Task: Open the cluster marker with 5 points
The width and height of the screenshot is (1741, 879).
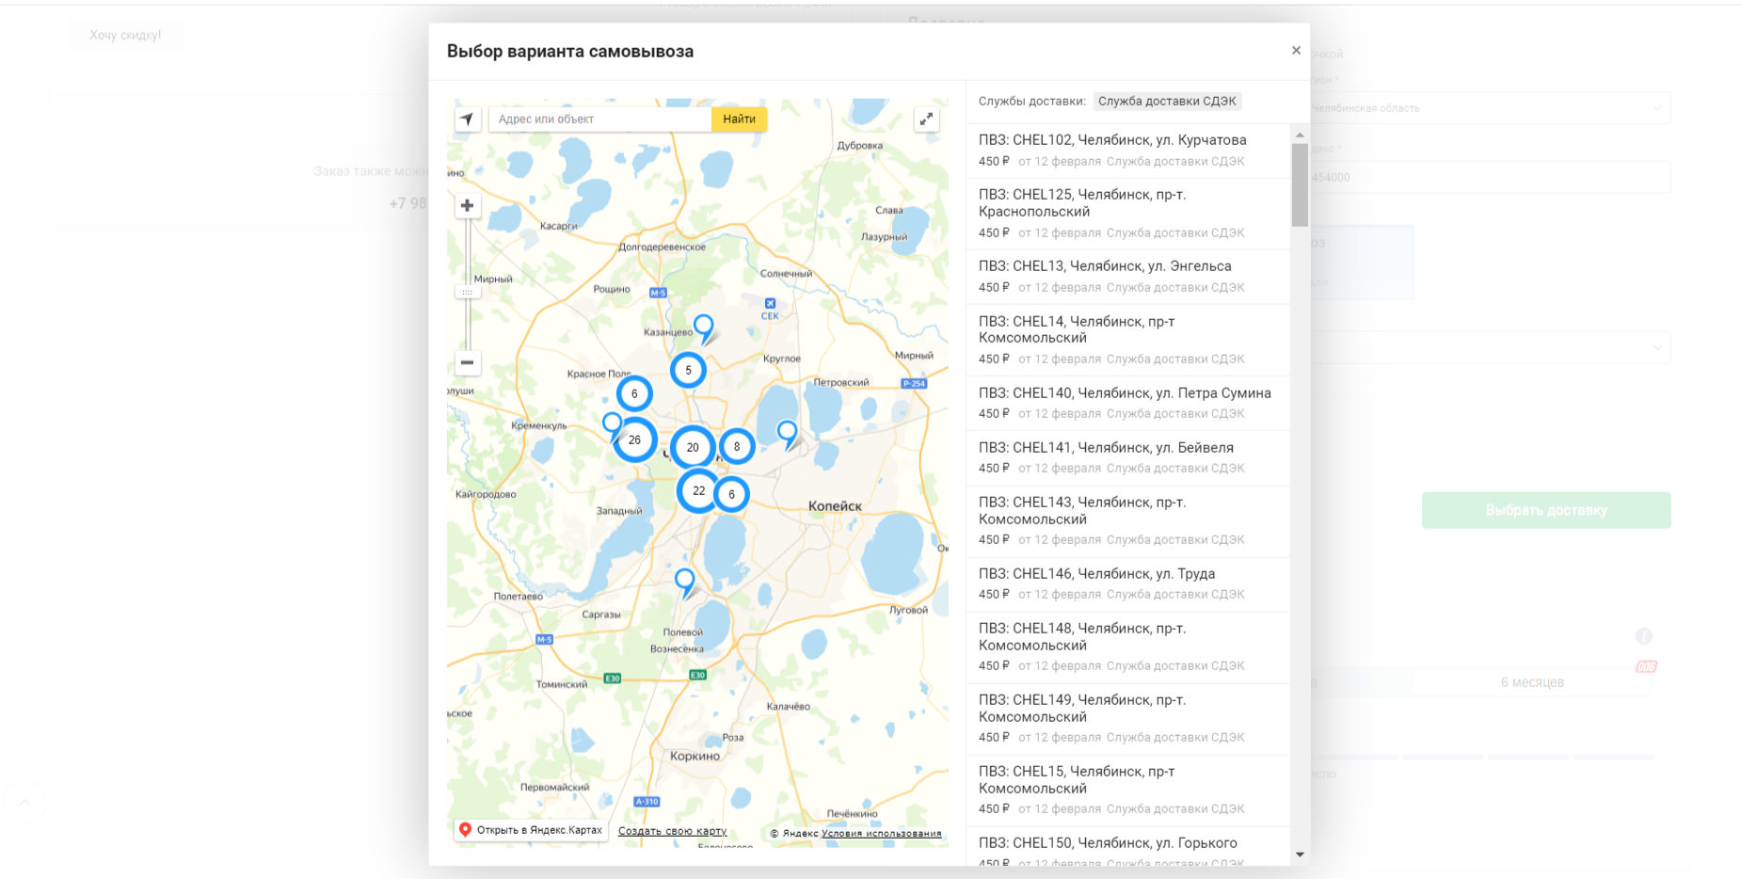Action: (x=688, y=371)
